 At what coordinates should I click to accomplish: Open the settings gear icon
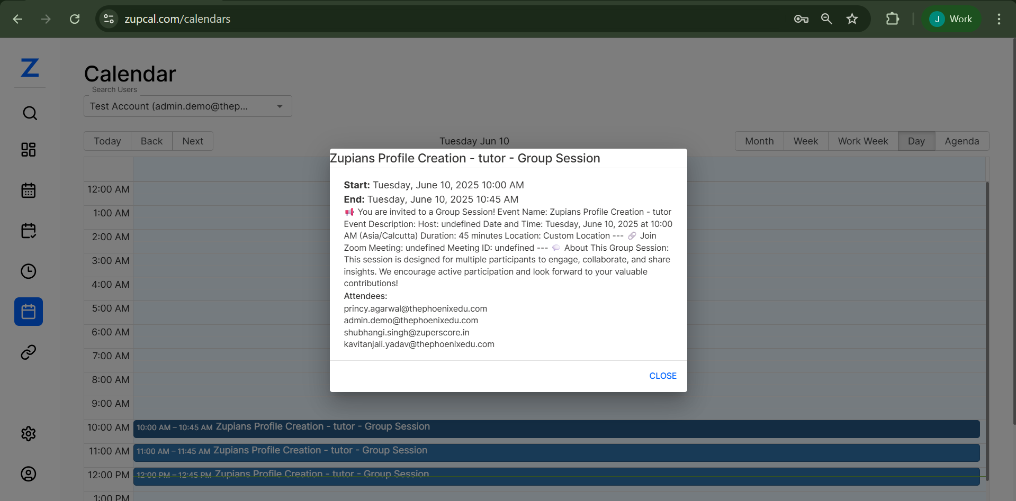point(29,434)
